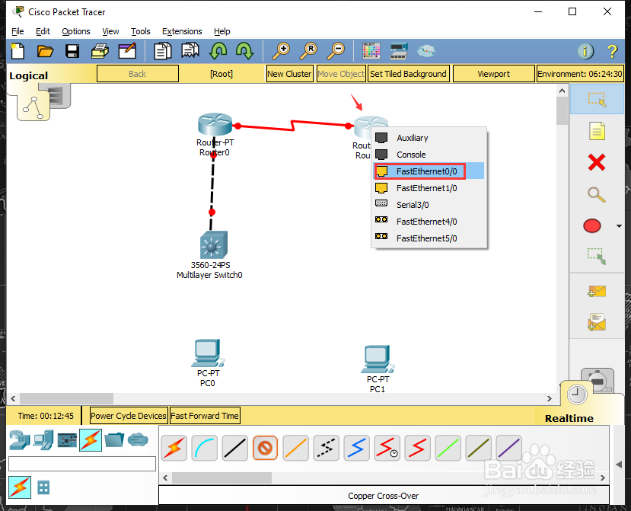The height and width of the screenshot is (511, 631).
Task: Select the Routers device category icon
Action: point(19,439)
